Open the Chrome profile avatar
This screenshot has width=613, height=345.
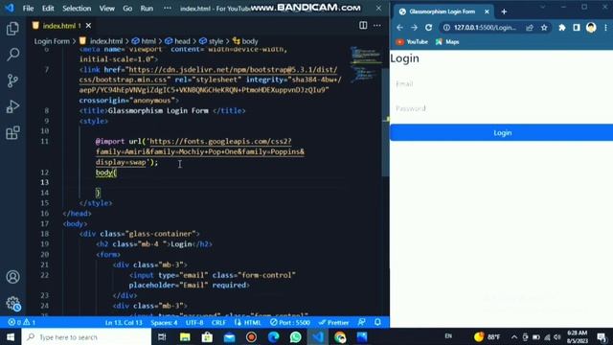pos(591,28)
